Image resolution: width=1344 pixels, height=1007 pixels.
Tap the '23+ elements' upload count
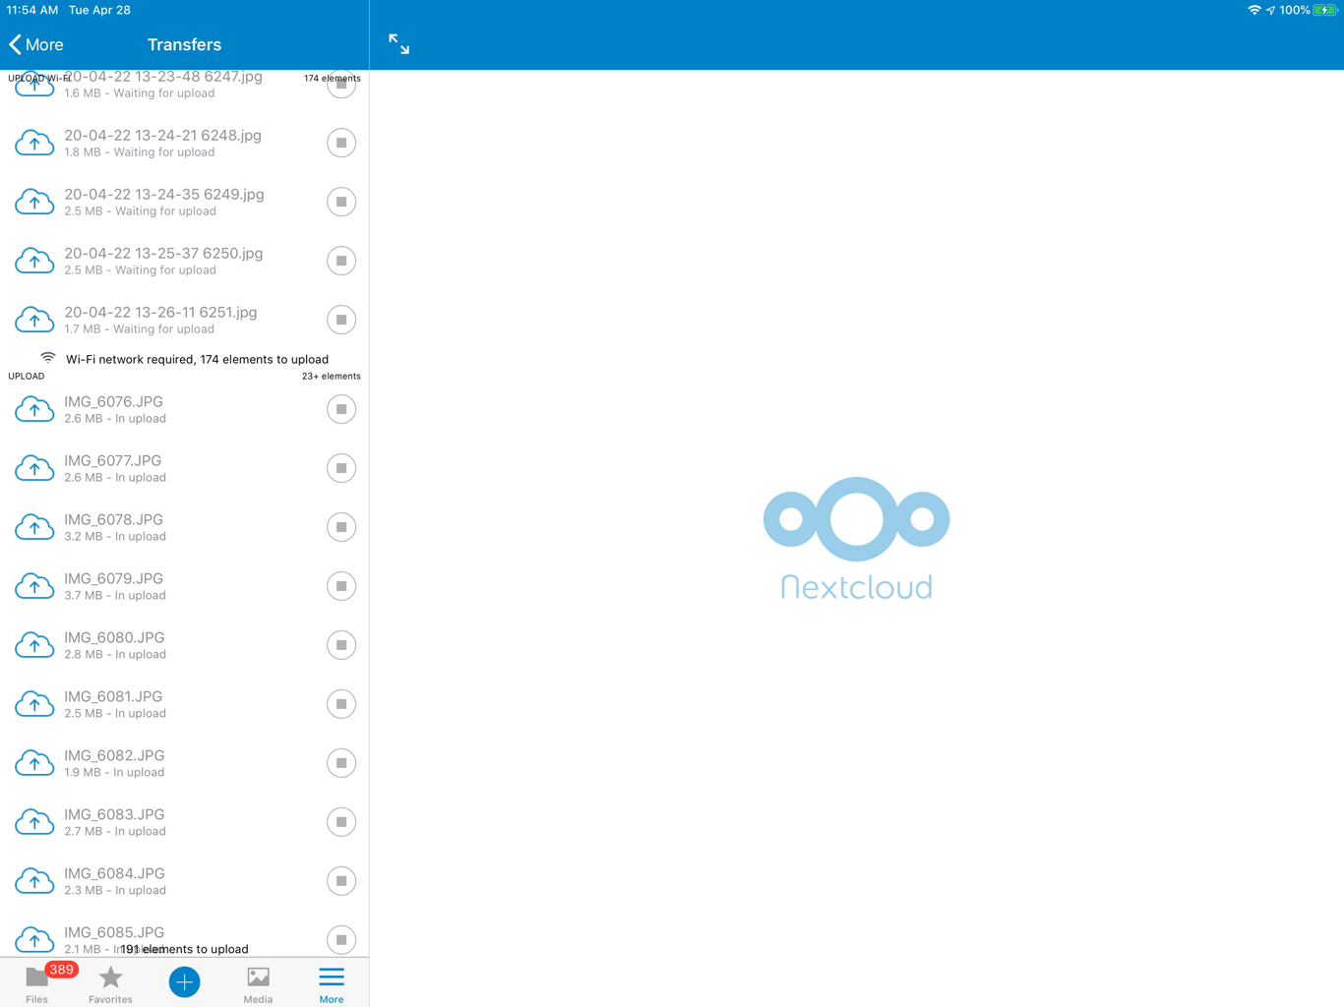(331, 376)
